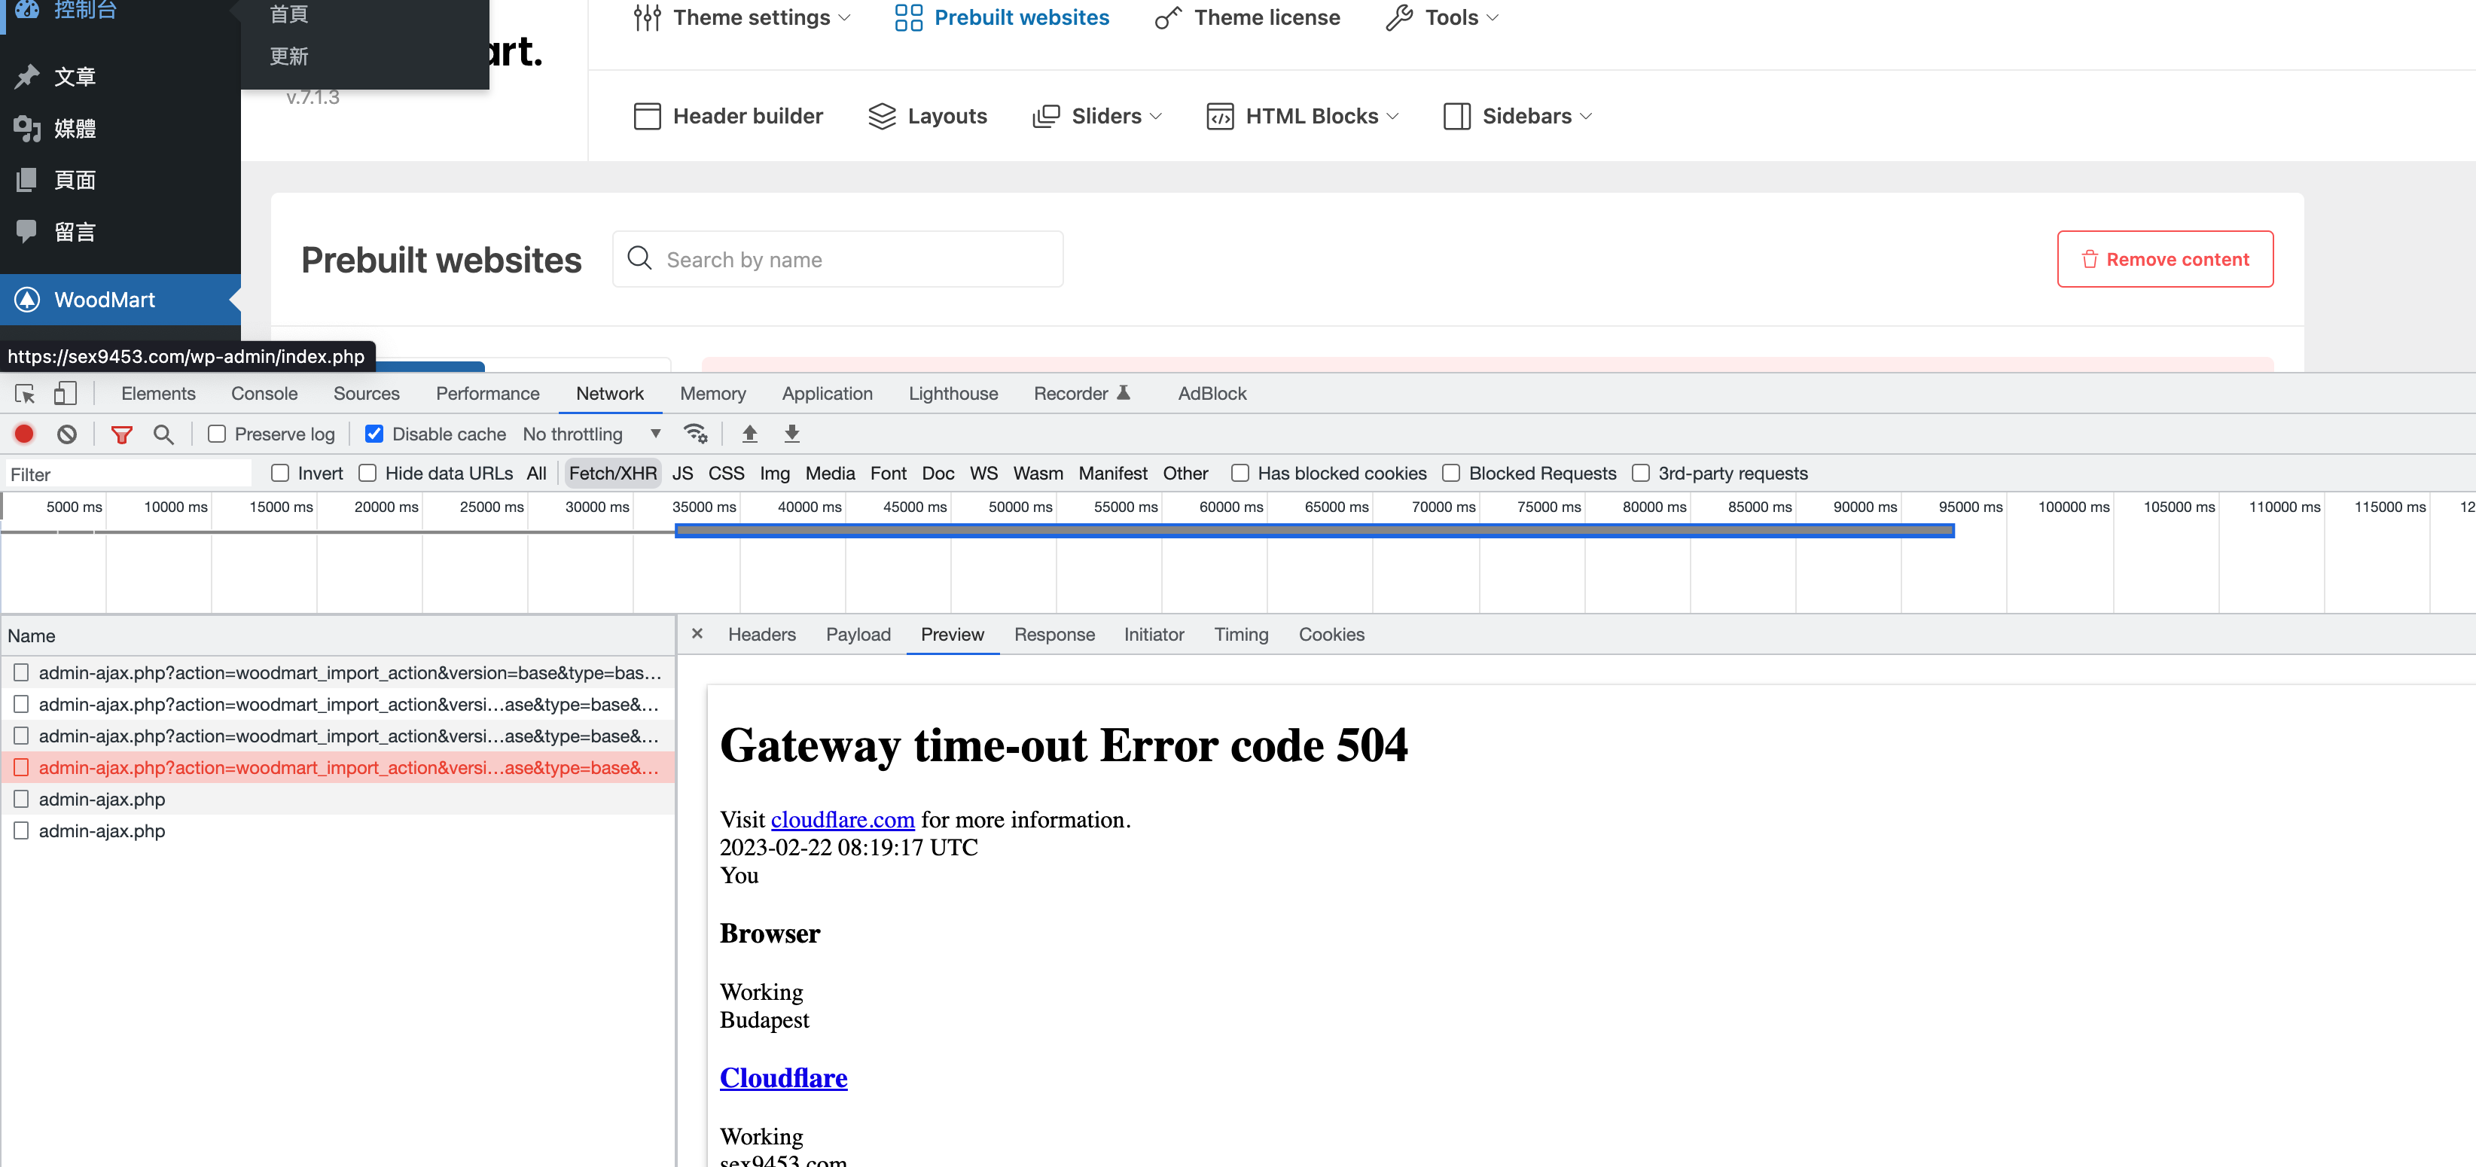Uncheck the Disable cache checkbox
The image size is (2476, 1167).
tap(374, 434)
